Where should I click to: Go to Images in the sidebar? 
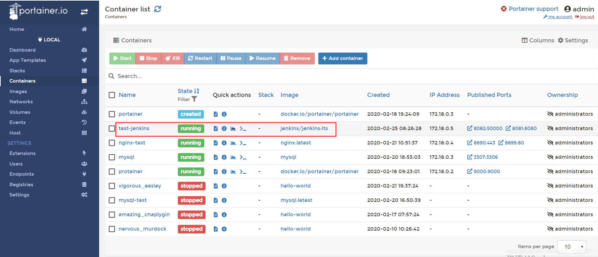pos(18,92)
